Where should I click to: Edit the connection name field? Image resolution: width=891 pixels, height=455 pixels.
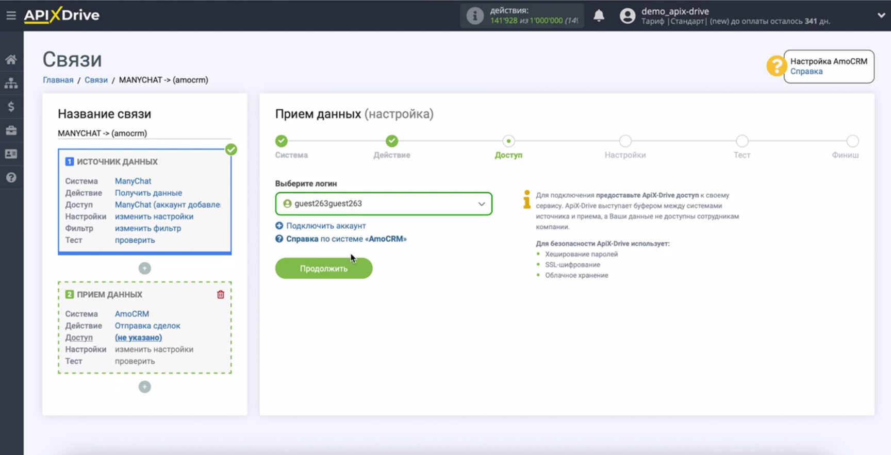pos(144,133)
